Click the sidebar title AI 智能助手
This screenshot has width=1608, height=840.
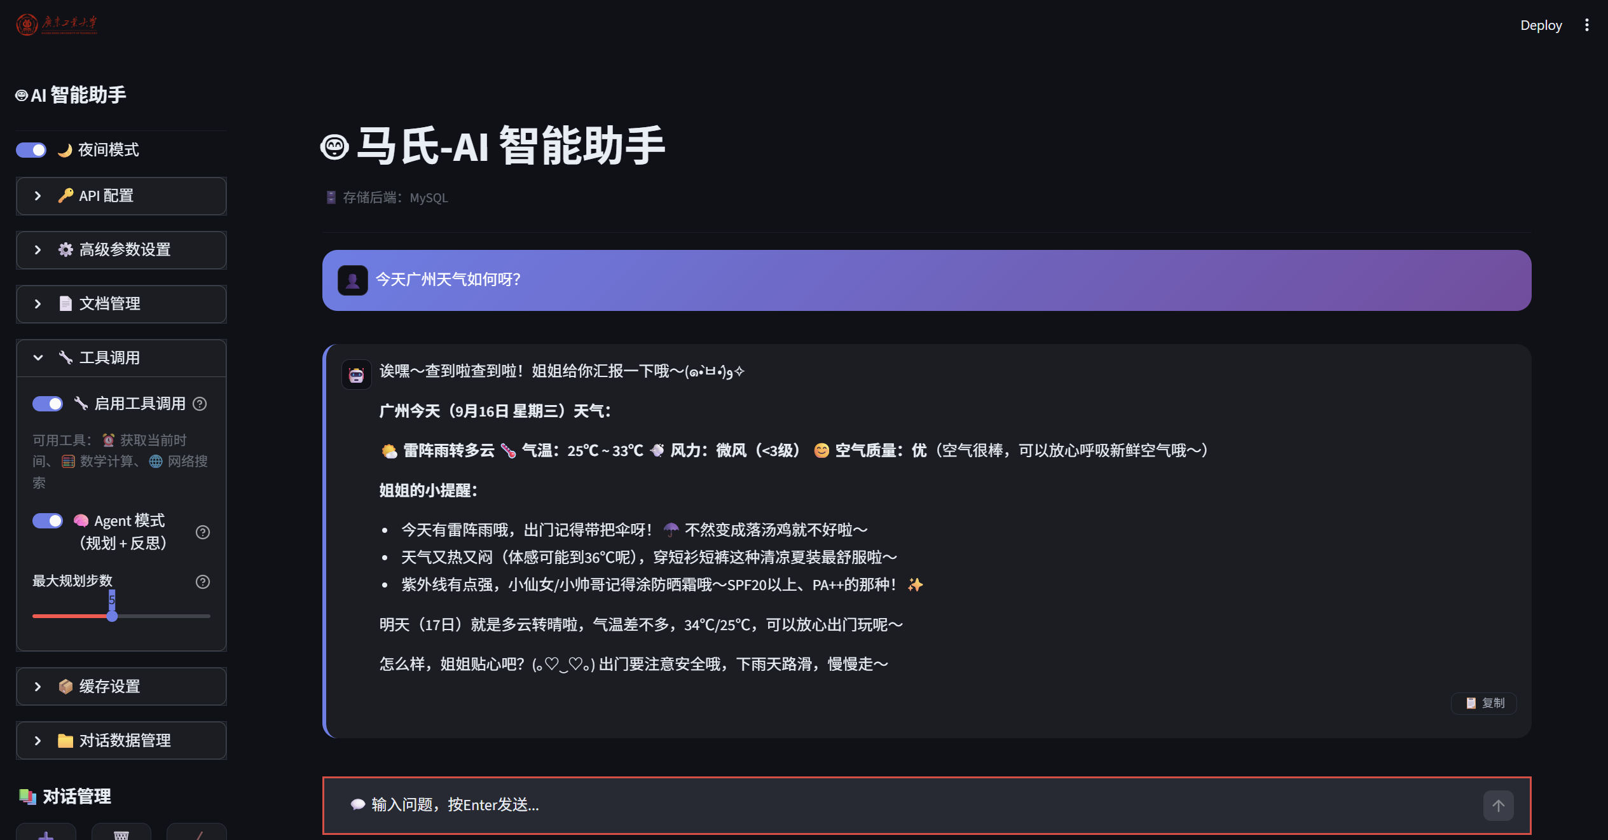[71, 95]
